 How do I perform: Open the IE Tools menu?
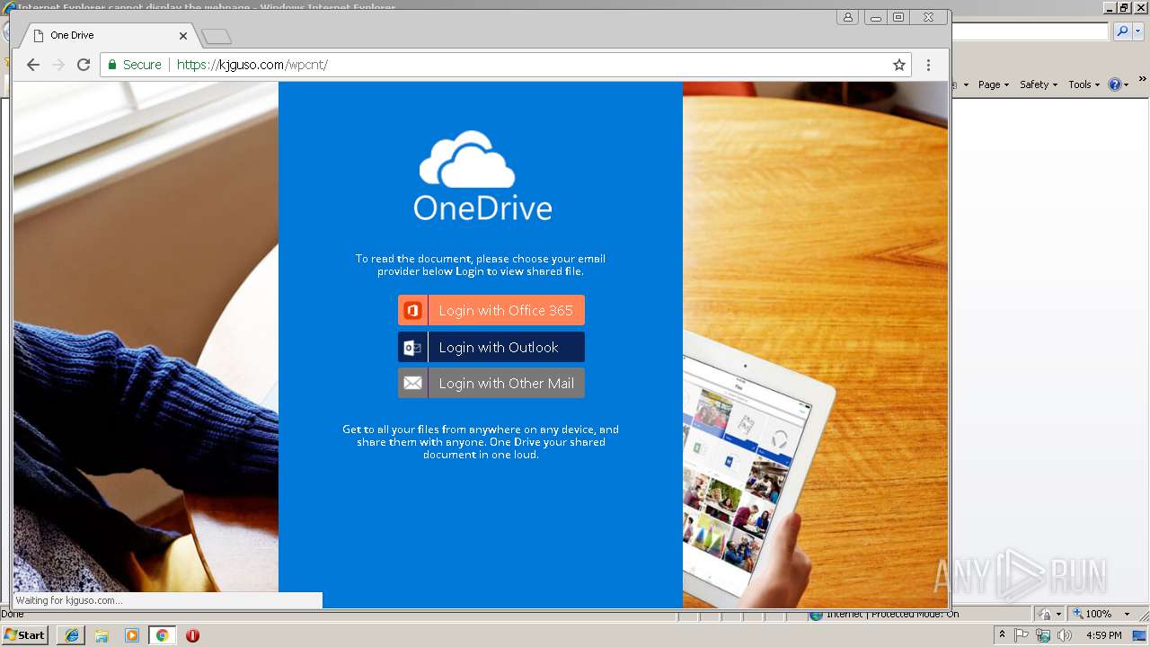pyautogui.click(x=1084, y=84)
